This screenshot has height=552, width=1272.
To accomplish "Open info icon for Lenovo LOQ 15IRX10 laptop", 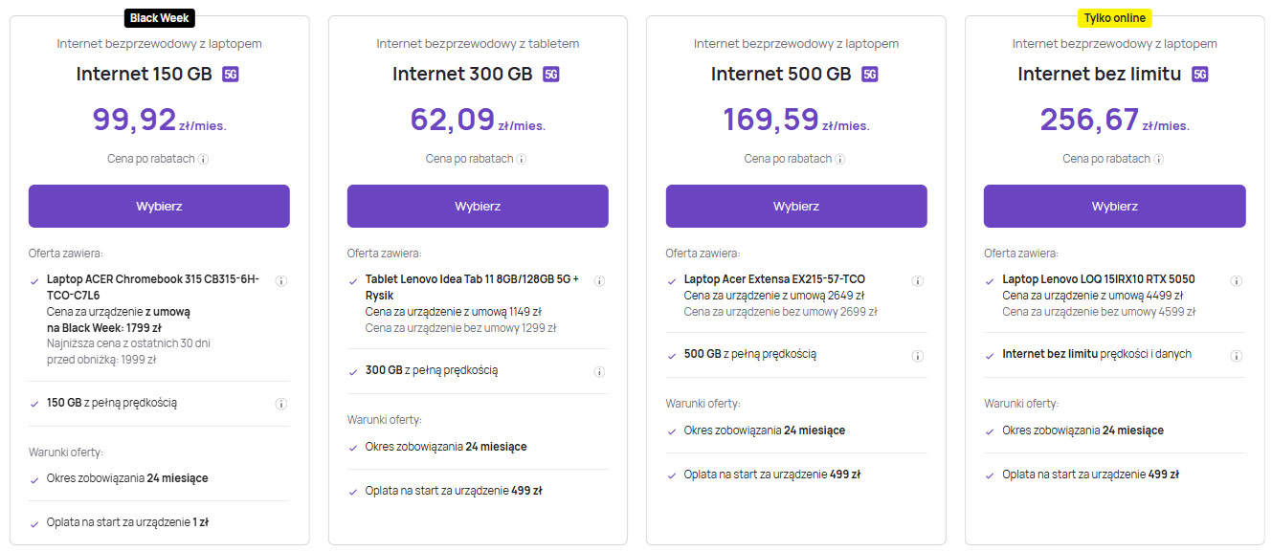I will tap(1236, 280).
